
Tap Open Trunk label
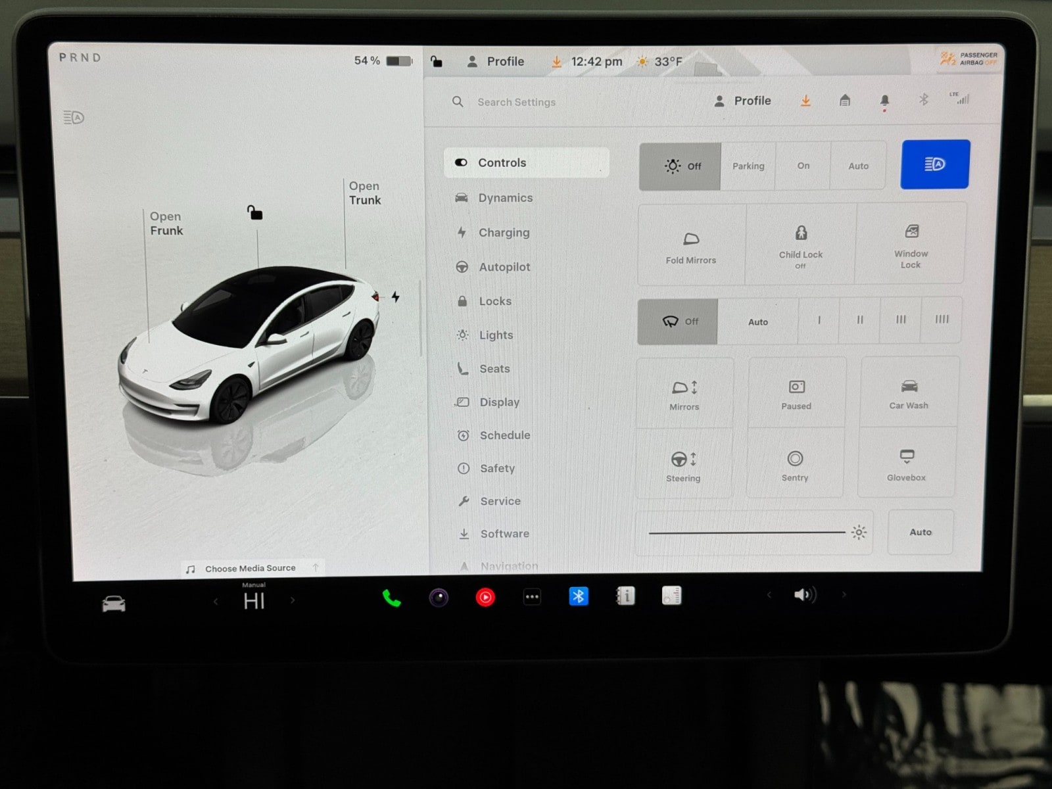(x=364, y=193)
